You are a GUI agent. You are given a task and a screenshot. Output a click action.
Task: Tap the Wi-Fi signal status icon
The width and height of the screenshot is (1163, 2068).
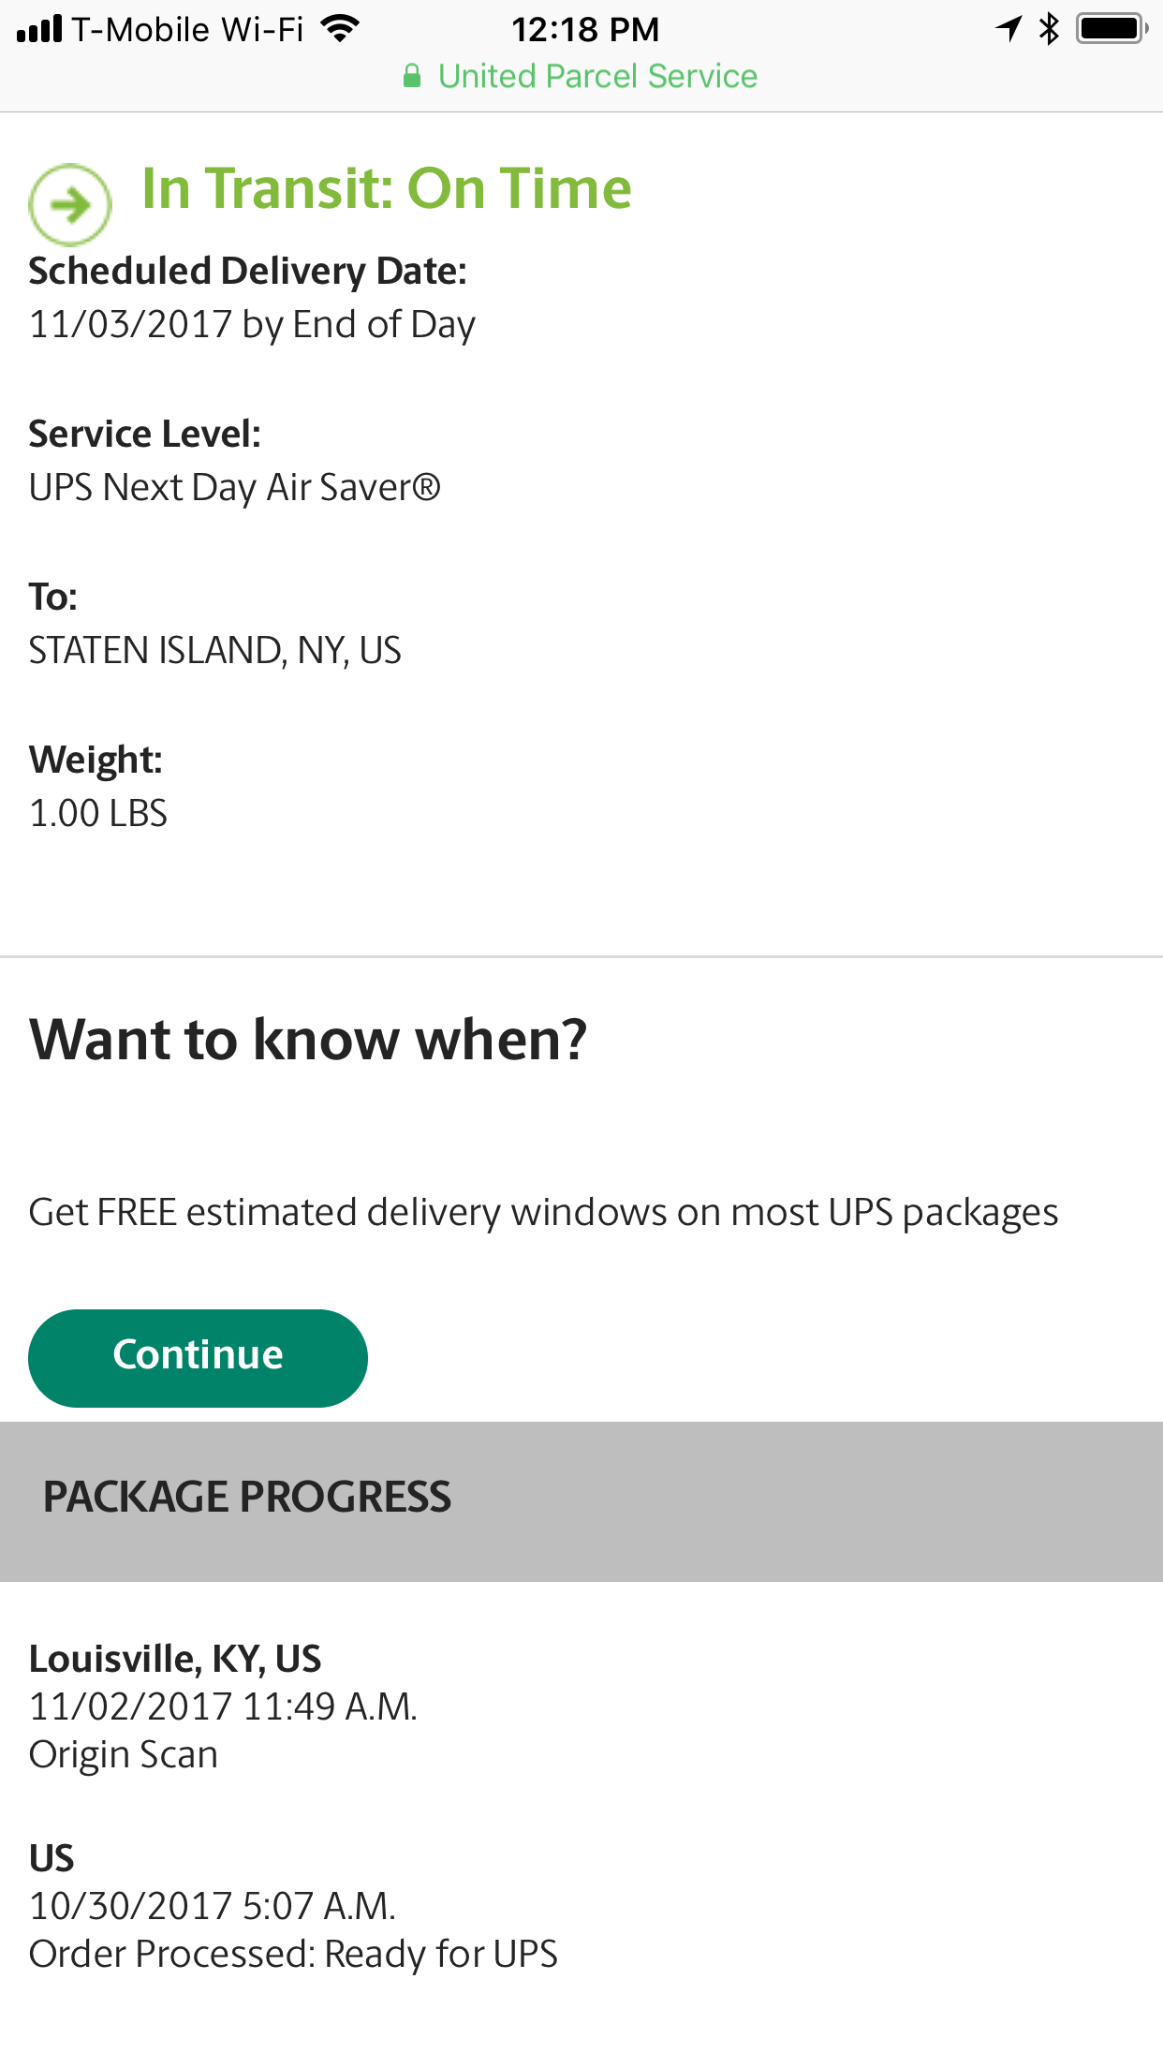click(x=340, y=29)
